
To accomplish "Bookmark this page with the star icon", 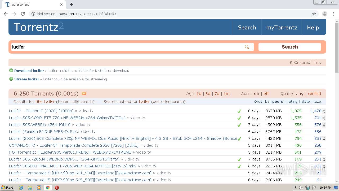I will [314, 14].
